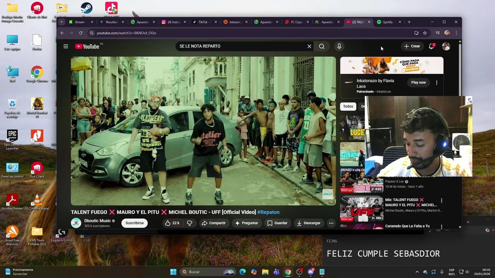Open Windows Start menu

coord(173,272)
